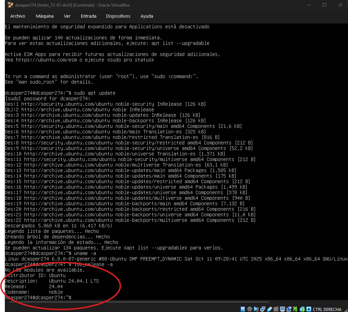Click the recording status icon
This screenshot has width=348, height=312.
coord(289,309)
